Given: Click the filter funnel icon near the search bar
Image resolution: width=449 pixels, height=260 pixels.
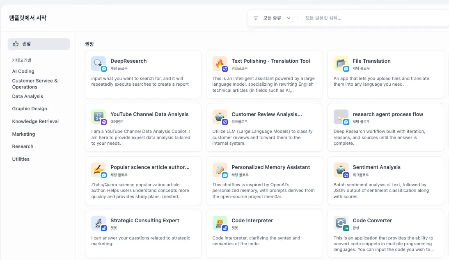Looking at the screenshot, I should click(x=255, y=18).
